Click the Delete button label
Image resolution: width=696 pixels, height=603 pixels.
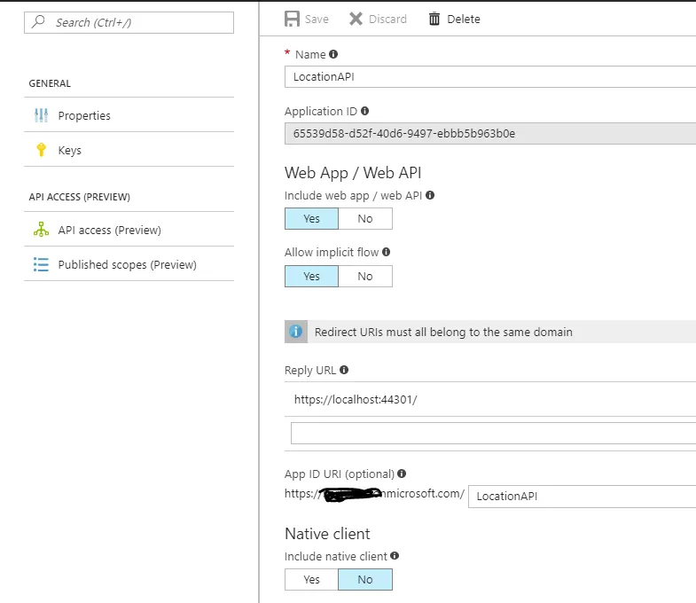pos(464,19)
